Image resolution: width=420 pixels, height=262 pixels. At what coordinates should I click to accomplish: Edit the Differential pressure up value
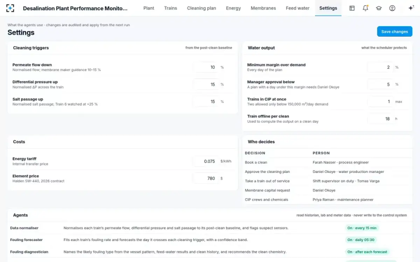[x=205, y=84]
